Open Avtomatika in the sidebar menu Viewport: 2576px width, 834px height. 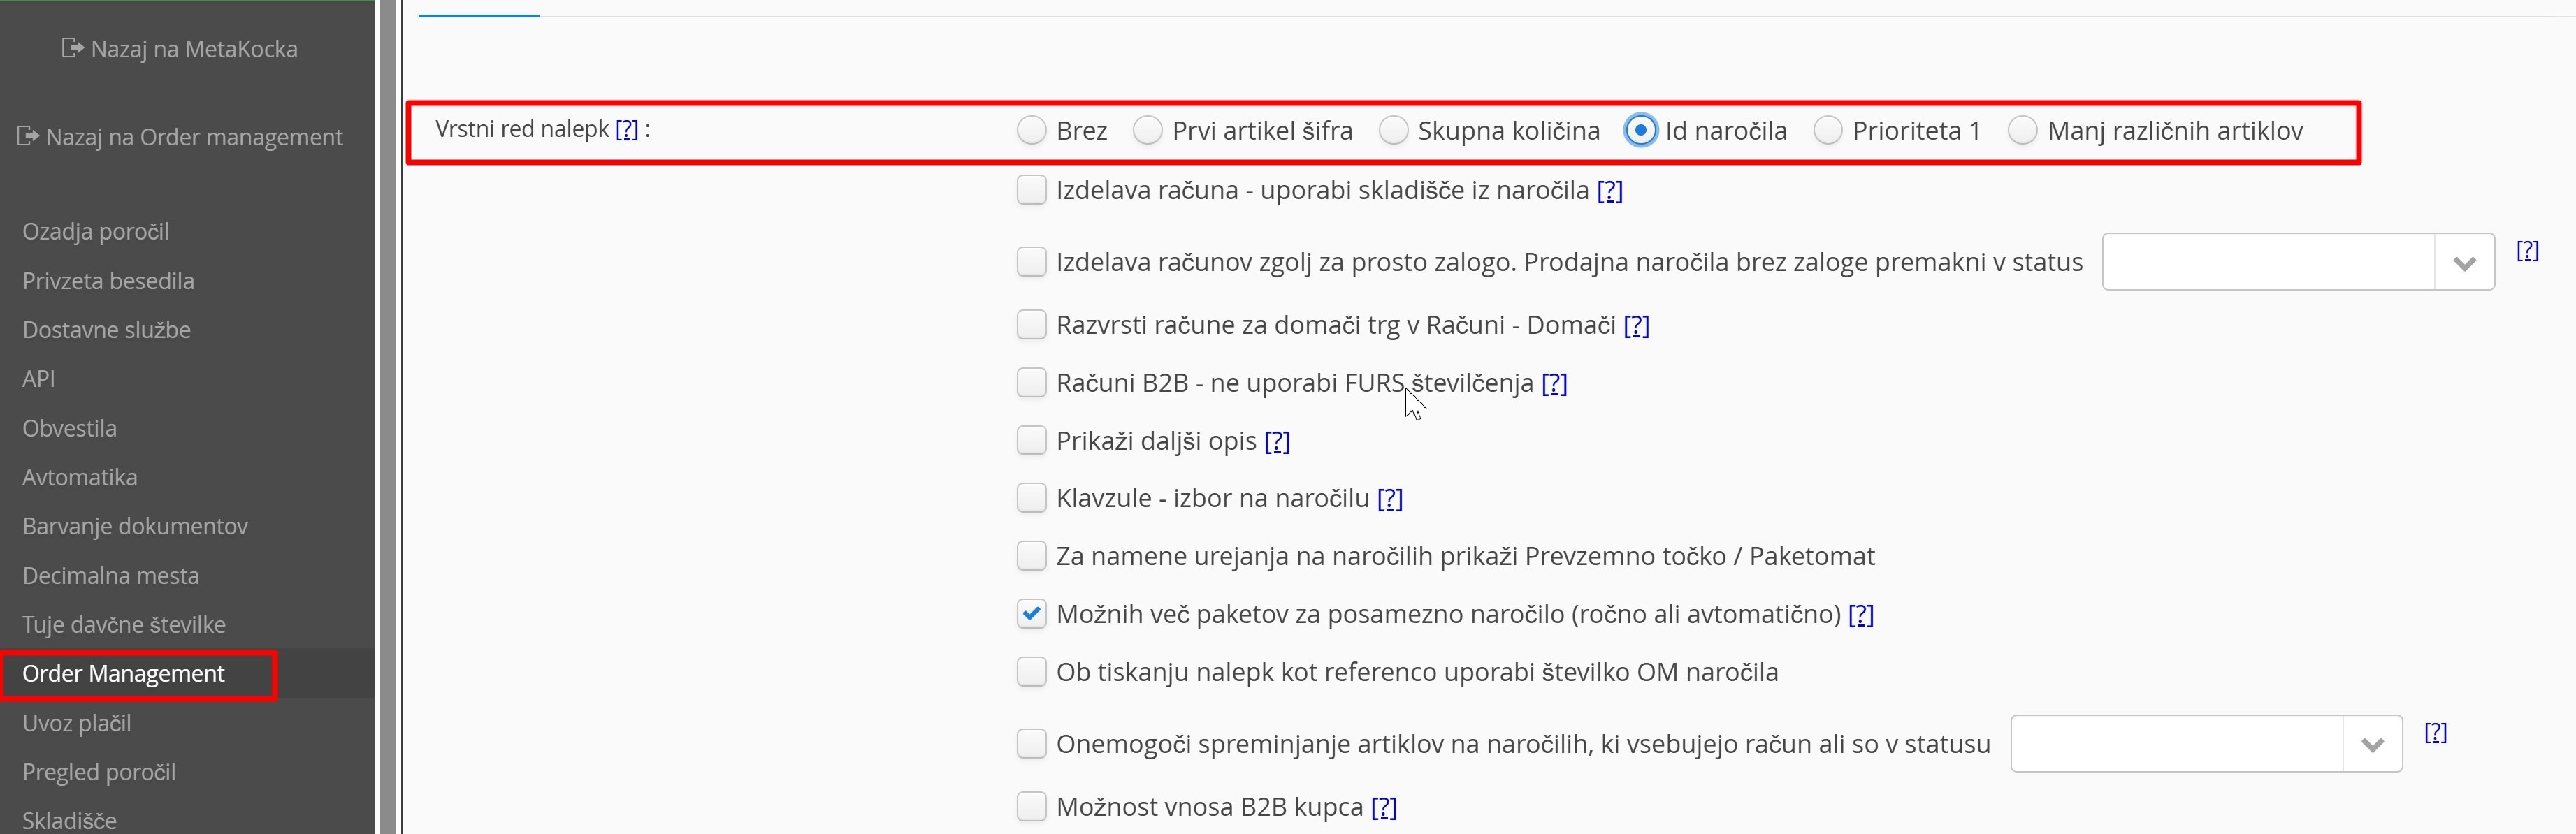pos(80,477)
